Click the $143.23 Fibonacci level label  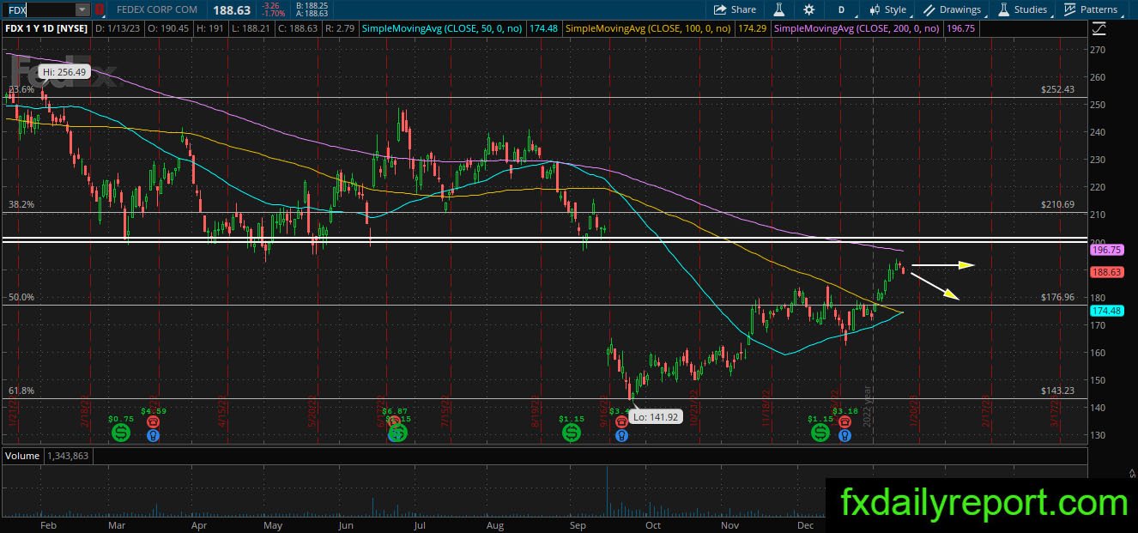click(x=1057, y=390)
